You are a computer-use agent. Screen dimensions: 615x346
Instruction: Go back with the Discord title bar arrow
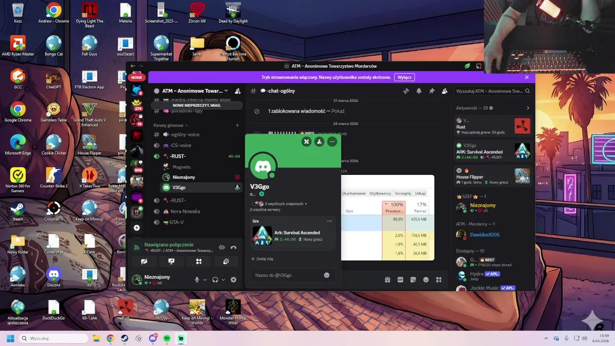pos(132,66)
